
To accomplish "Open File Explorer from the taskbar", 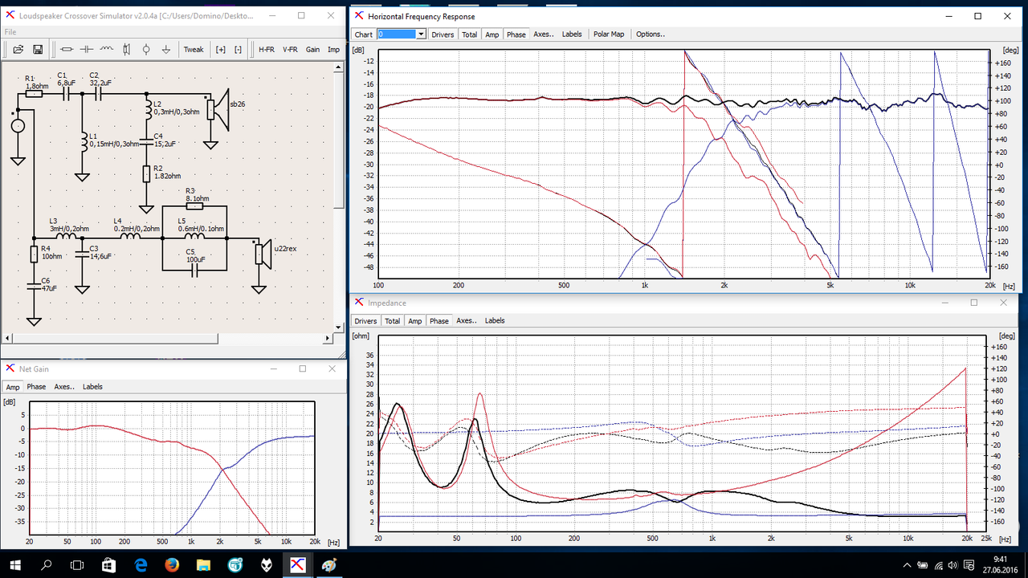I will (203, 564).
